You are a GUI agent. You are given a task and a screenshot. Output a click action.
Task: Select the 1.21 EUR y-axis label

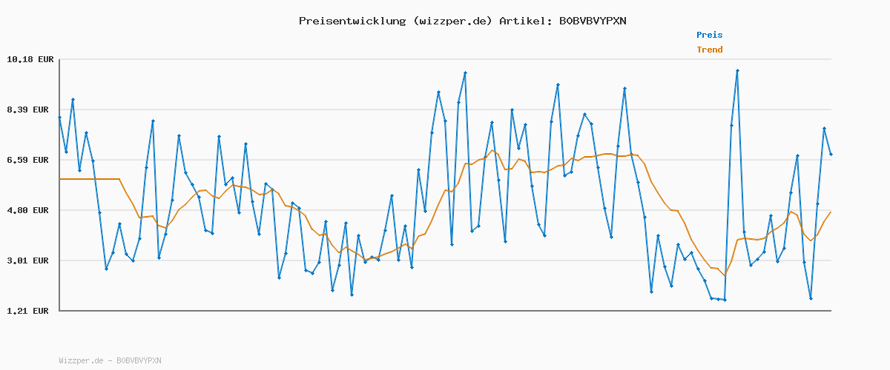[x=27, y=311]
